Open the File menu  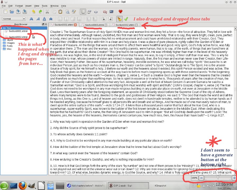(4, 6)
